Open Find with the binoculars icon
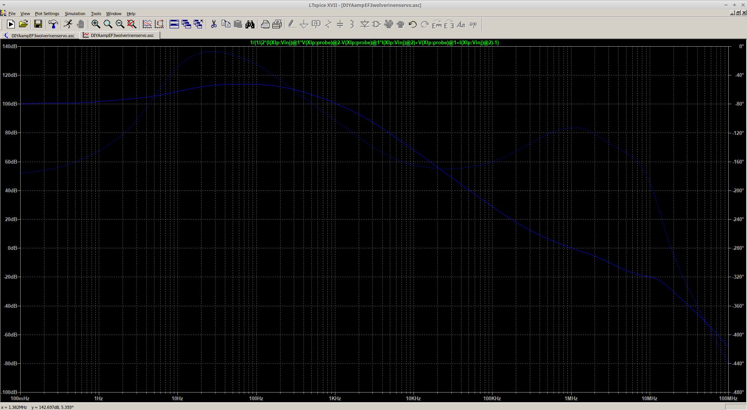This screenshot has width=747, height=410. pos(250,24)
